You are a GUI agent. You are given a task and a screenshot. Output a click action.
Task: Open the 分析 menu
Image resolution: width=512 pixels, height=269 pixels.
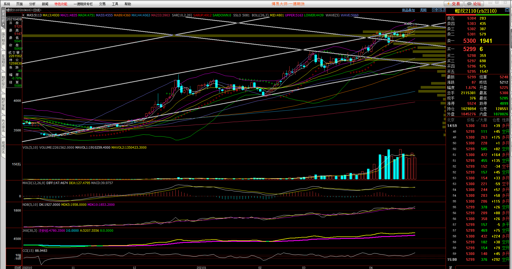32,4
